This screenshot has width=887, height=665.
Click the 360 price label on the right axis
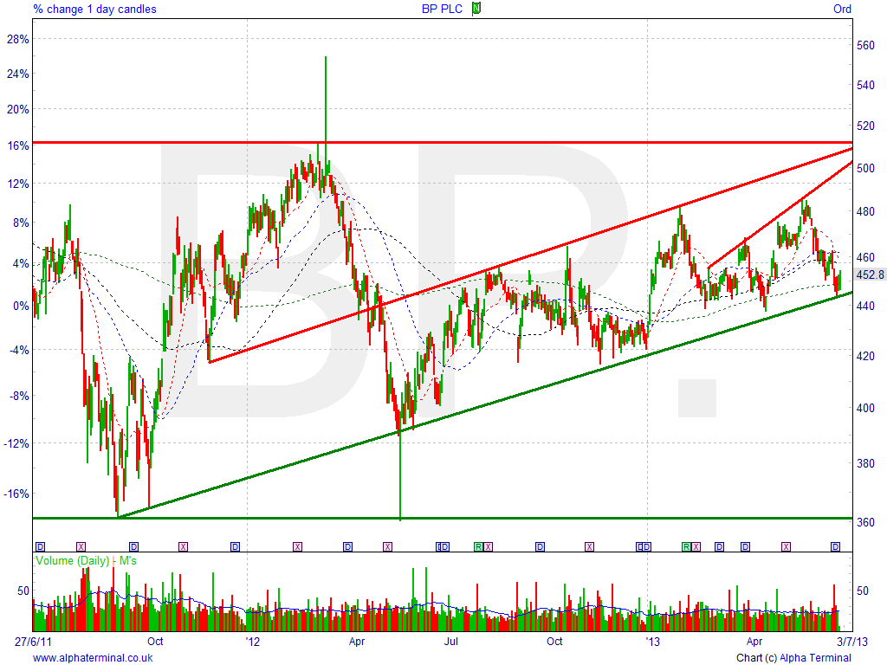click(865, 522)
